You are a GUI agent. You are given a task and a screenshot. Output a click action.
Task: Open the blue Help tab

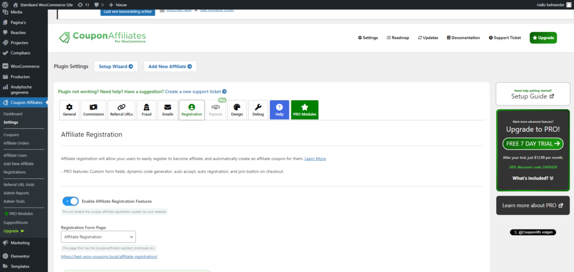click(x=279, y=110)
